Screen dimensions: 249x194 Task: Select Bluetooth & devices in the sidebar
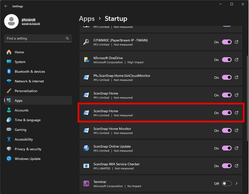(x=38, y=72)
